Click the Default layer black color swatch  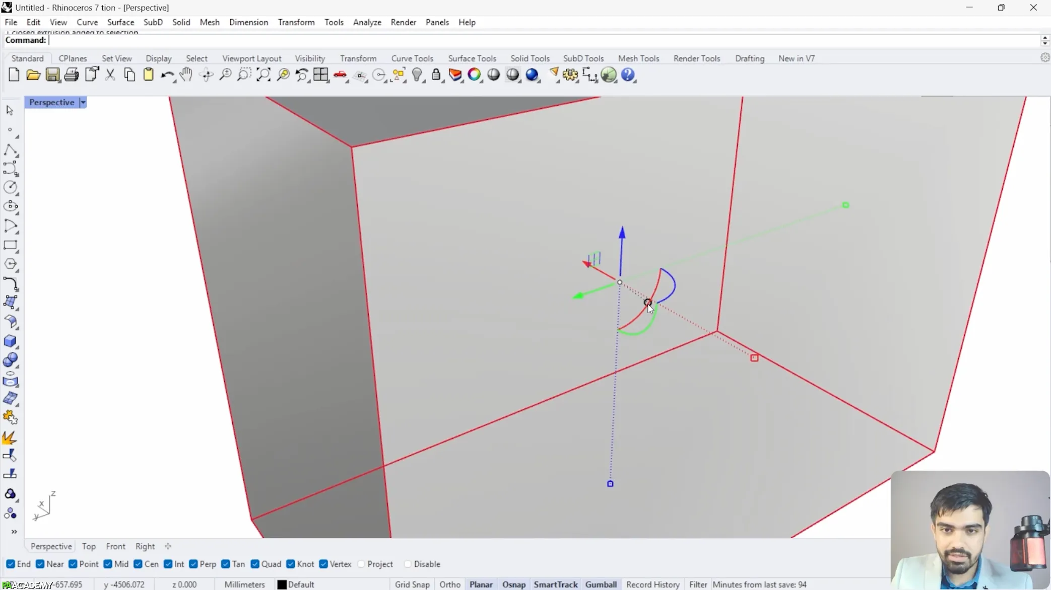click(x=282, y=584)
